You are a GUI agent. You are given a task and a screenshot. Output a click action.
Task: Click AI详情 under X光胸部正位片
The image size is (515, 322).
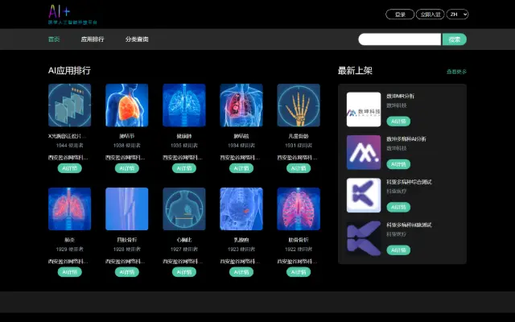point(70,168)
